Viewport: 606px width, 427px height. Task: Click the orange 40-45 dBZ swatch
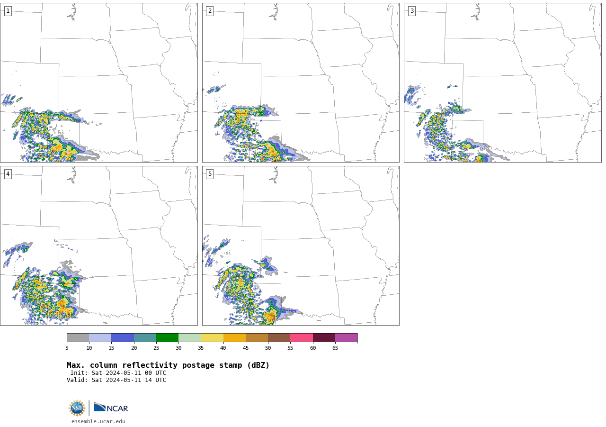point(234,337)
